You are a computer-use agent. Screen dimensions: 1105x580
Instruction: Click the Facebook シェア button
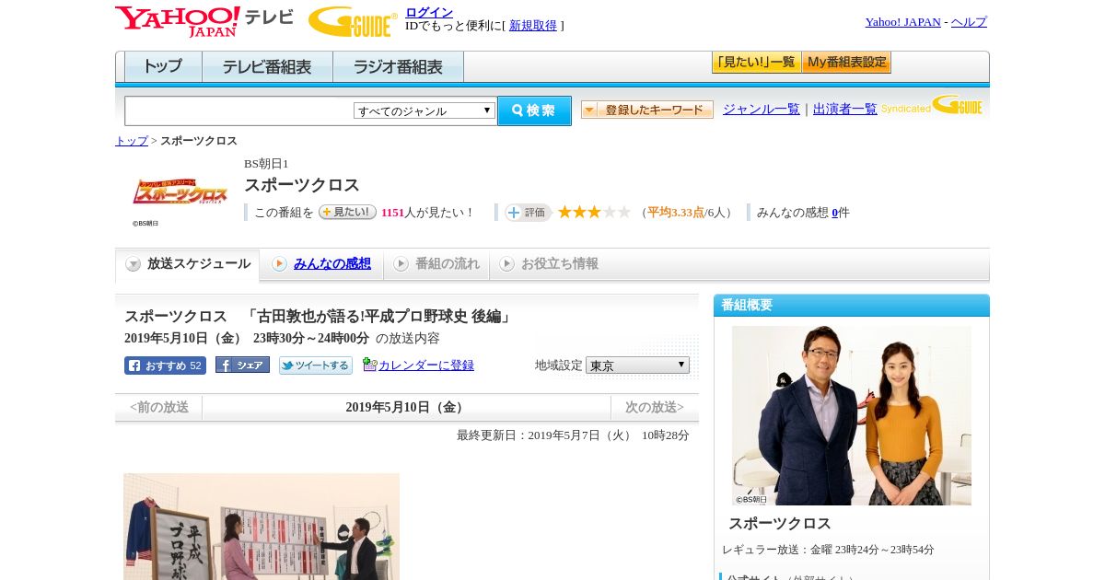[242, 365]
